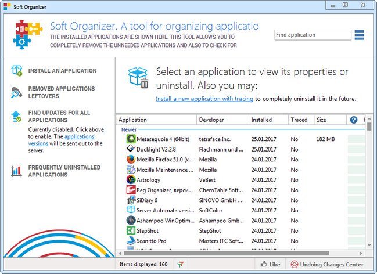
Task: Click the Reg Organizer app icon
Action: pos(131,190)
